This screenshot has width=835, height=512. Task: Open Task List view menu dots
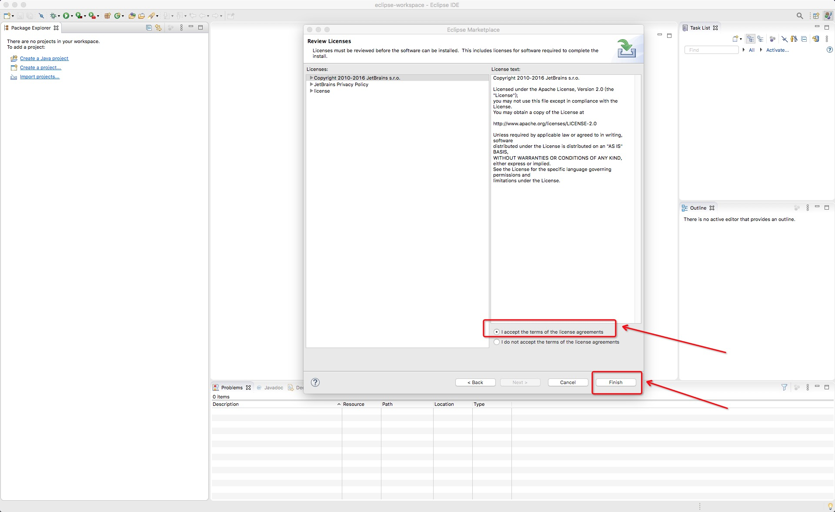tap(827, 39)
